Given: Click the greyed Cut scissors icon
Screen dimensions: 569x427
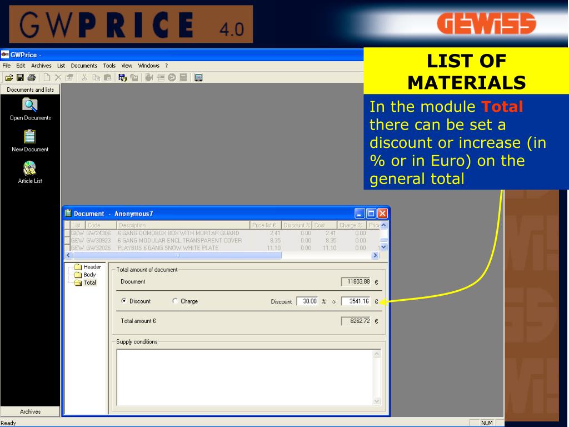Looking at the screenshot, I should pos(84,77).
